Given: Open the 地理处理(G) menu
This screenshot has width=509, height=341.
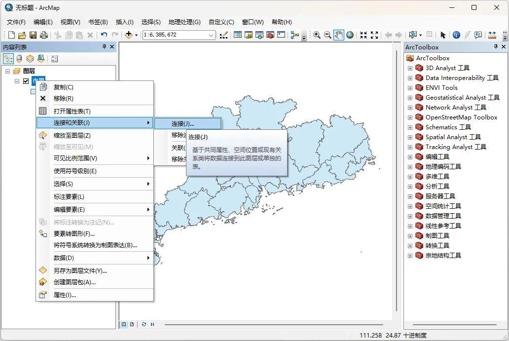Looking at the screenshot, I should coord(184,22).
